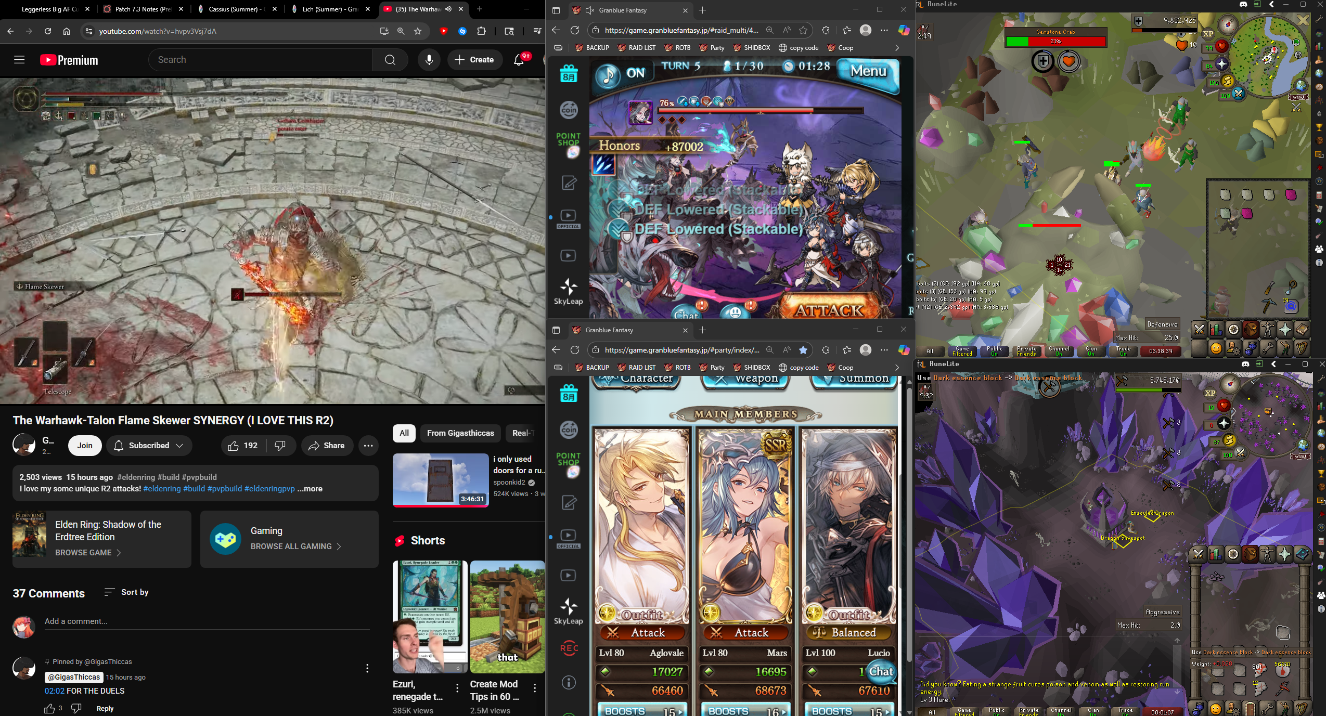Open Music harp tab in top RuneLite window
Viewport: 1326px width, 716px height.
[x=1302, y=347]
